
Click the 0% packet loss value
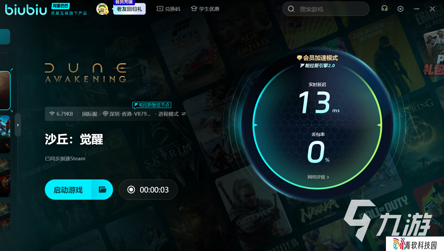click(318, 152)
